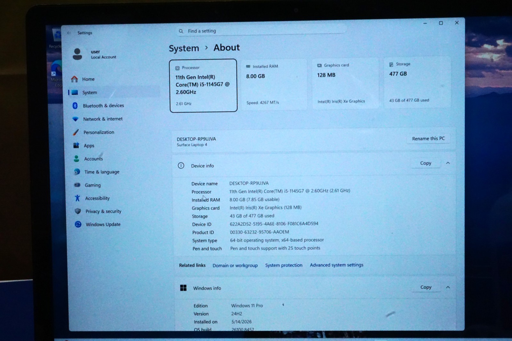Click the Privacy shield icon
Screen dimensions: 512x341
click(78, 211)
